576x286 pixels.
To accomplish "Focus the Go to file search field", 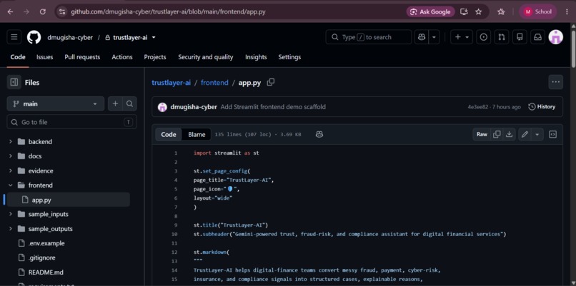I will (x=71, y=122).
